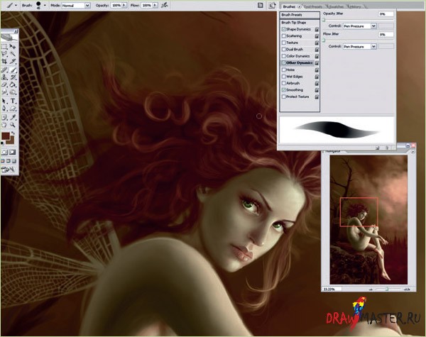Screen dimensions: 426x337
Task: Select the Clone Stamp tool
Action: click(x=5, y=77)
